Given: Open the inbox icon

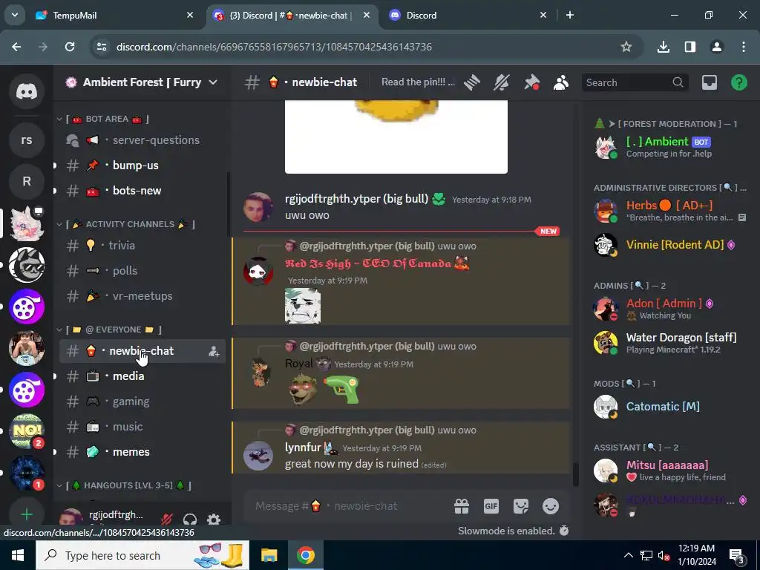Looking at the screenshot, I should (709, 82).
